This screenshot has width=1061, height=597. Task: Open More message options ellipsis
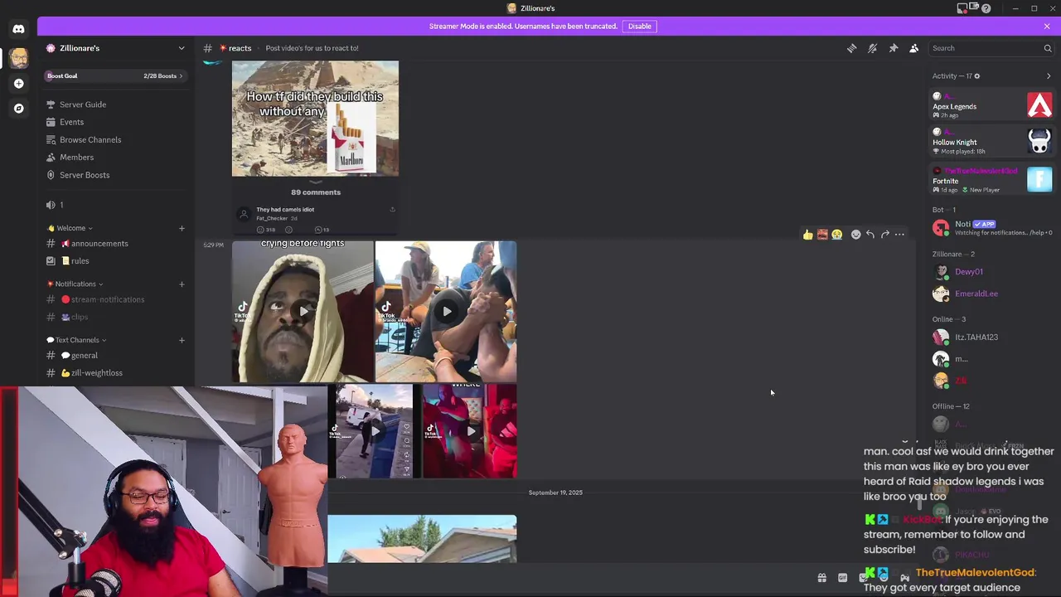coord(899,235)
